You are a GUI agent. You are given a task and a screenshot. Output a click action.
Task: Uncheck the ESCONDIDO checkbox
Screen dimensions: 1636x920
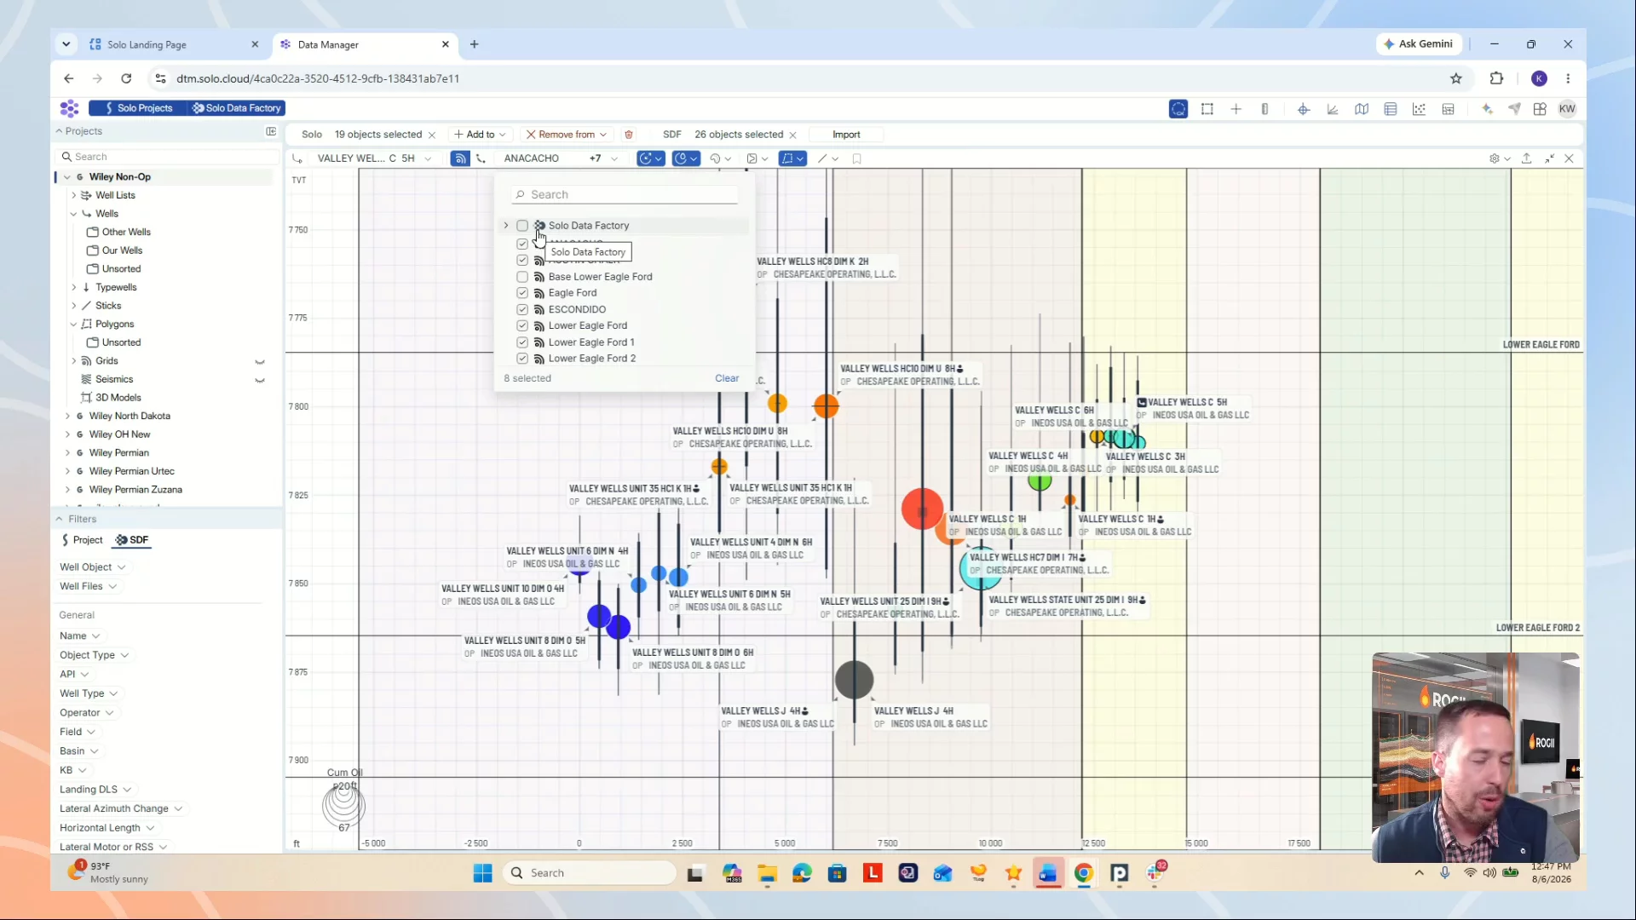[522, 309]
